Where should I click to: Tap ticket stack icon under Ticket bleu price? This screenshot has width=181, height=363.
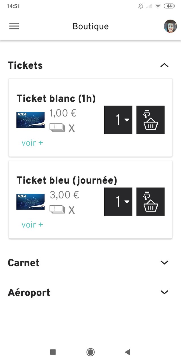57,210
